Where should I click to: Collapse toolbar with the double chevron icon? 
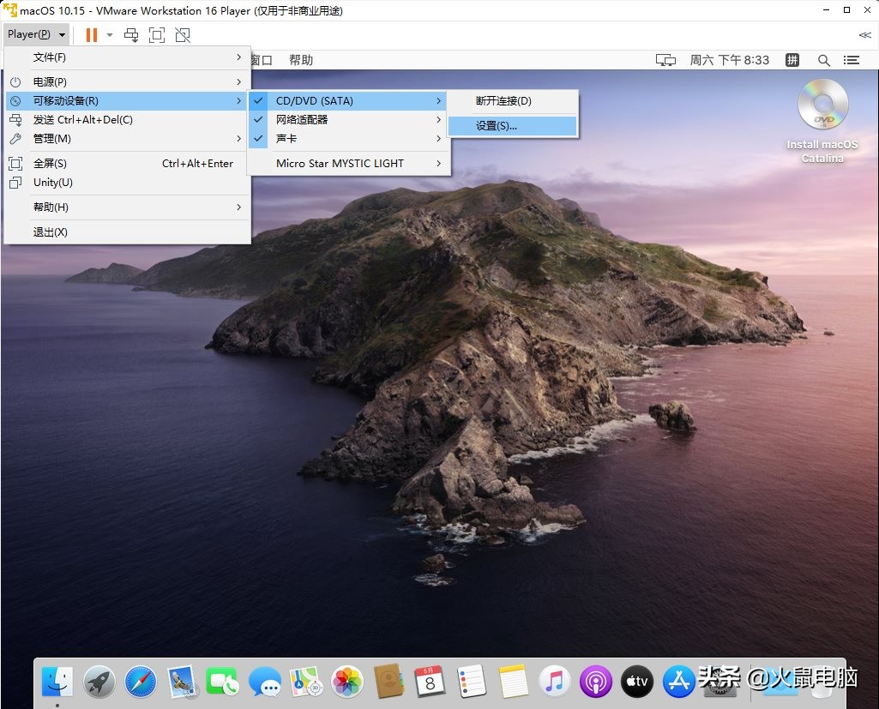point(865,35)
